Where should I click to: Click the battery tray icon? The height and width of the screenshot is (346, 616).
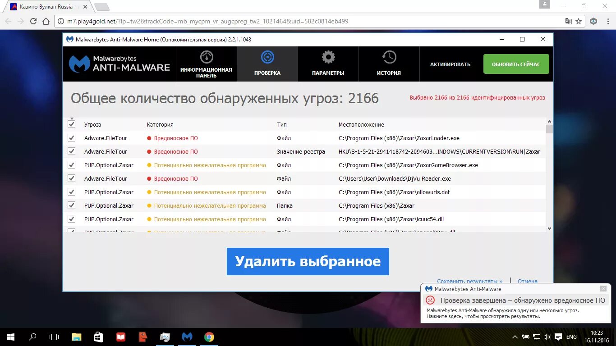click(x=526, y=337)
